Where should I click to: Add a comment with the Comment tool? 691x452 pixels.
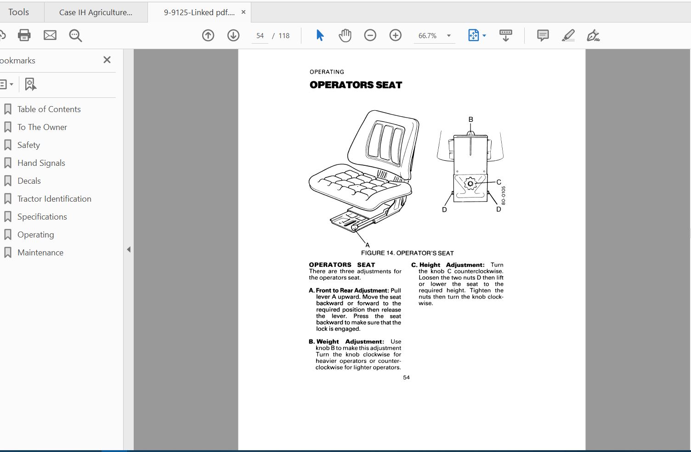click(x=542, y=35)
